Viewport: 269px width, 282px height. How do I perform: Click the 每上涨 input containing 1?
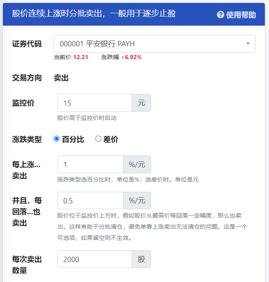point(90,164)
